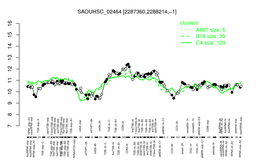This screenshot has height=160, width=256.
Task: Click x-axis label 'TSB-exp-B1'
Action: [71, 125]
